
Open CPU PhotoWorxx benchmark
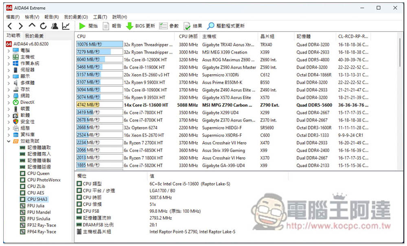(44, 180)
